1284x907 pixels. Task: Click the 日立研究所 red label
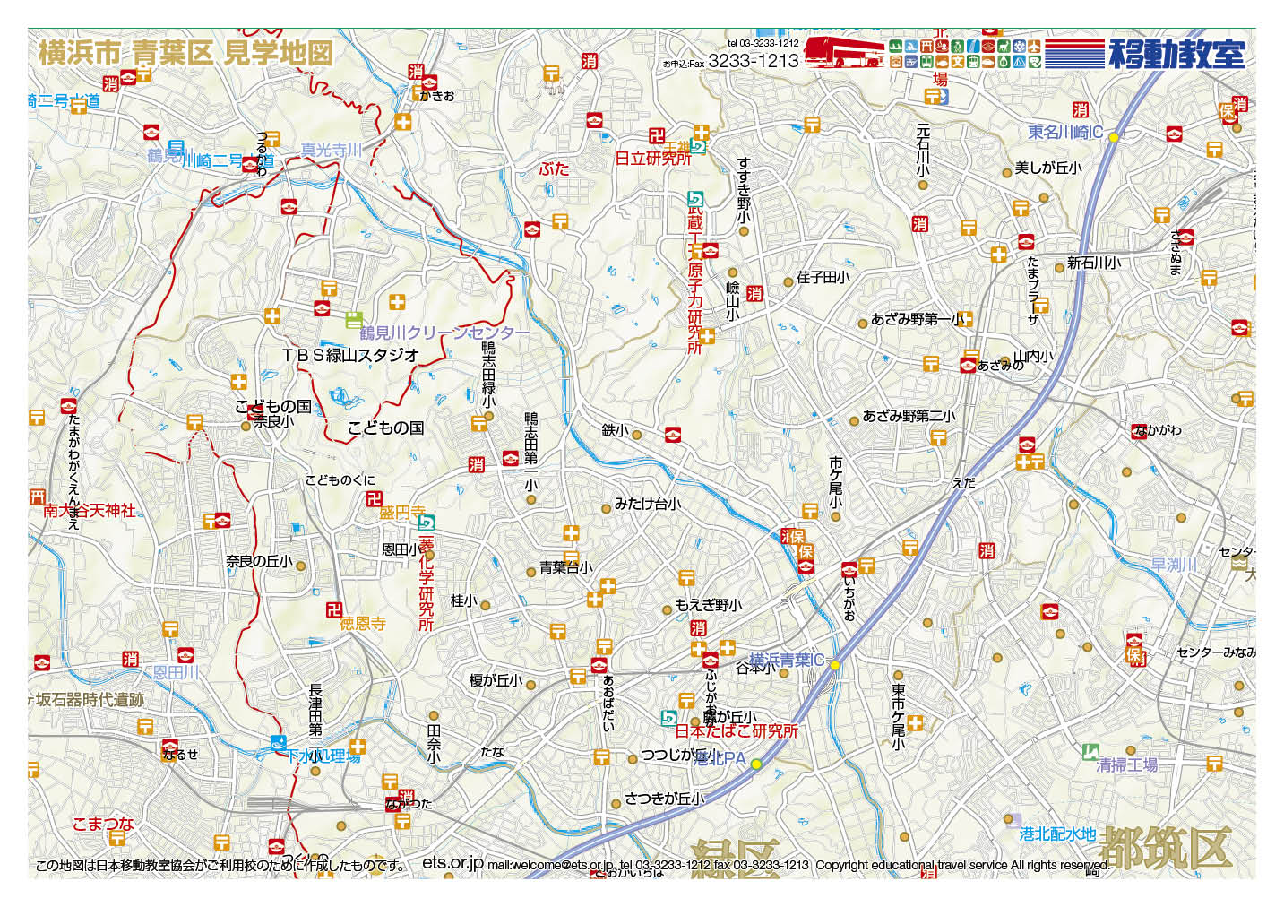coord(652,159)
